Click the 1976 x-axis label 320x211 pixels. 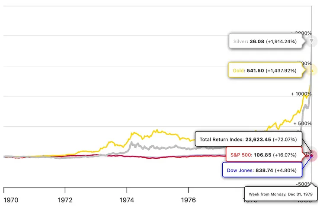(x=188, y=200)
